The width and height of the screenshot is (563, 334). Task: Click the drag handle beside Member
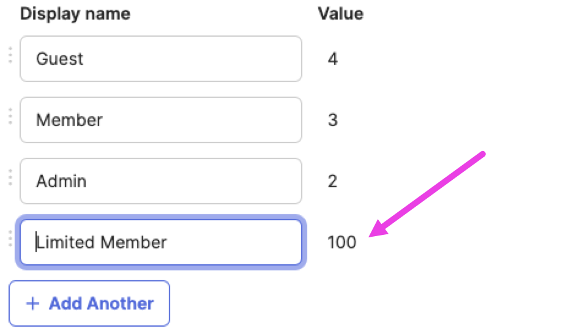coord(10,116)
